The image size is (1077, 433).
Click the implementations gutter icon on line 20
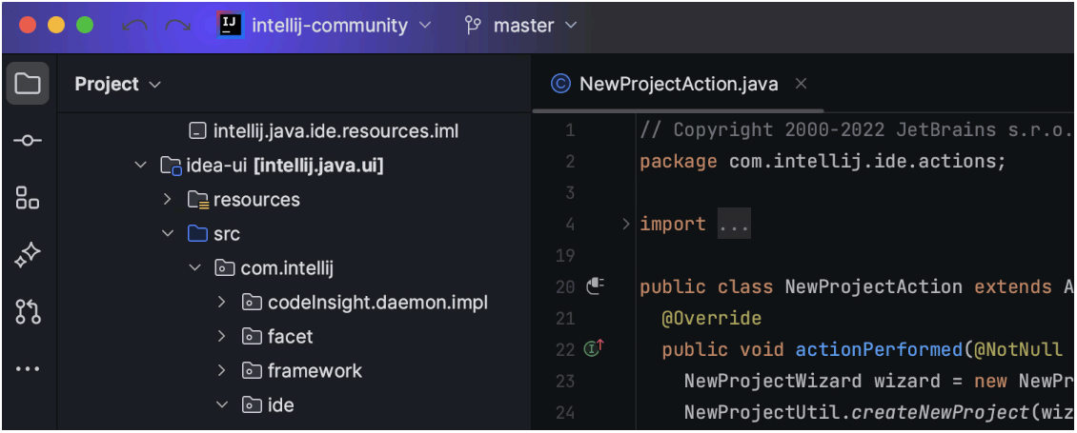click(596, 285)
